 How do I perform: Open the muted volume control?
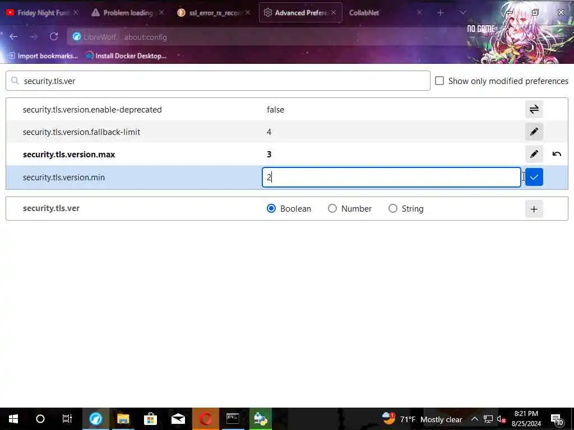click(501, 419)
